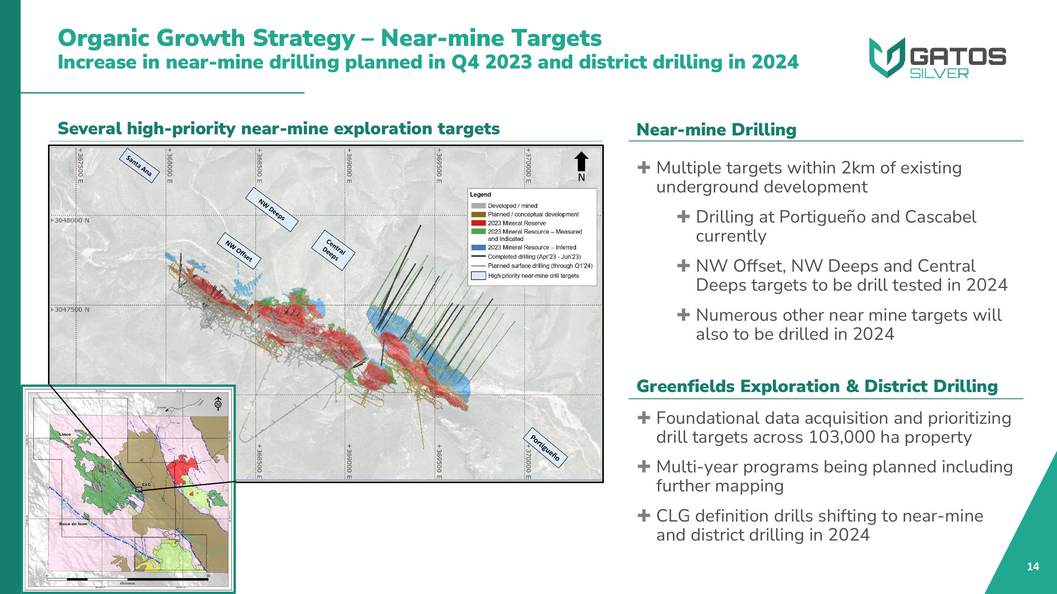This screenshot has width=1057, height=594.
Task: Click the district inset map thumbnail
Action: [x=128, y=489]
